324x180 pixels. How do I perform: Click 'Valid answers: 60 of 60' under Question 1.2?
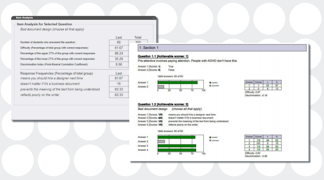(x=170, y=131)
